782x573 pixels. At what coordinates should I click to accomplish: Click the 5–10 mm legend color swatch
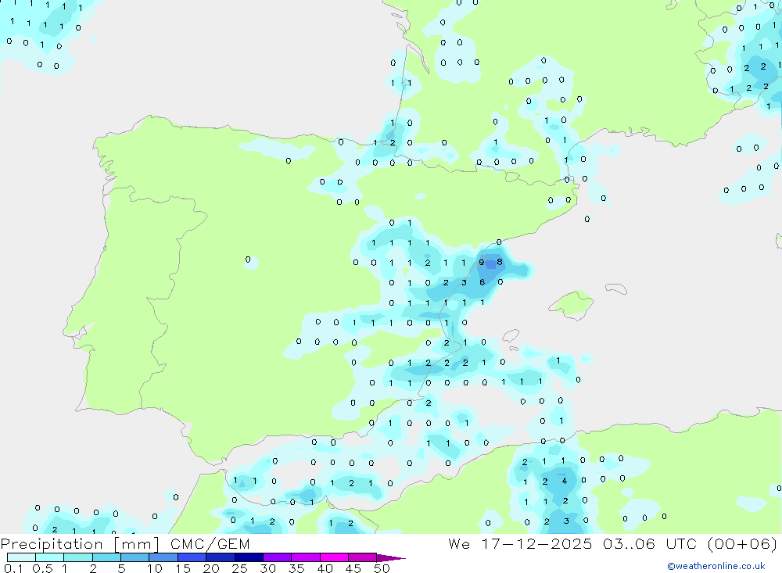(135, 557)
